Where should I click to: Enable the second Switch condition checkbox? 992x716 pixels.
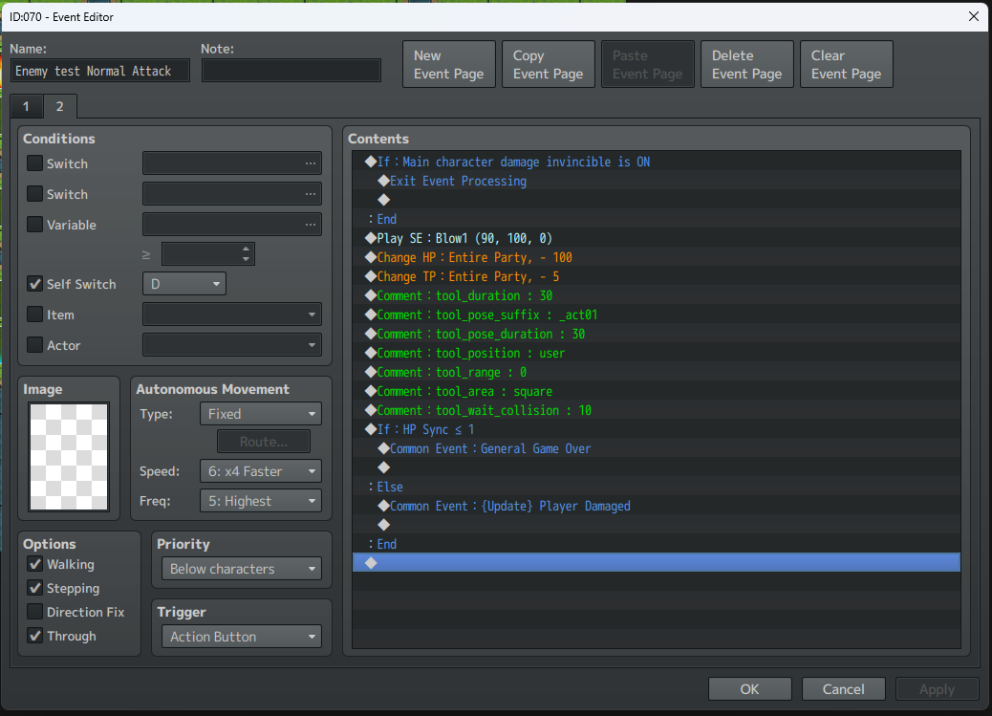point(34,194)
